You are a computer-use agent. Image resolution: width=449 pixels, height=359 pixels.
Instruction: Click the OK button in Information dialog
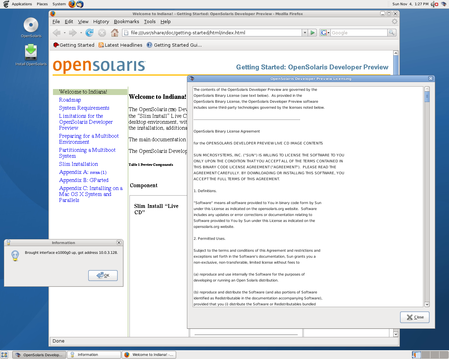coord(103,276)
